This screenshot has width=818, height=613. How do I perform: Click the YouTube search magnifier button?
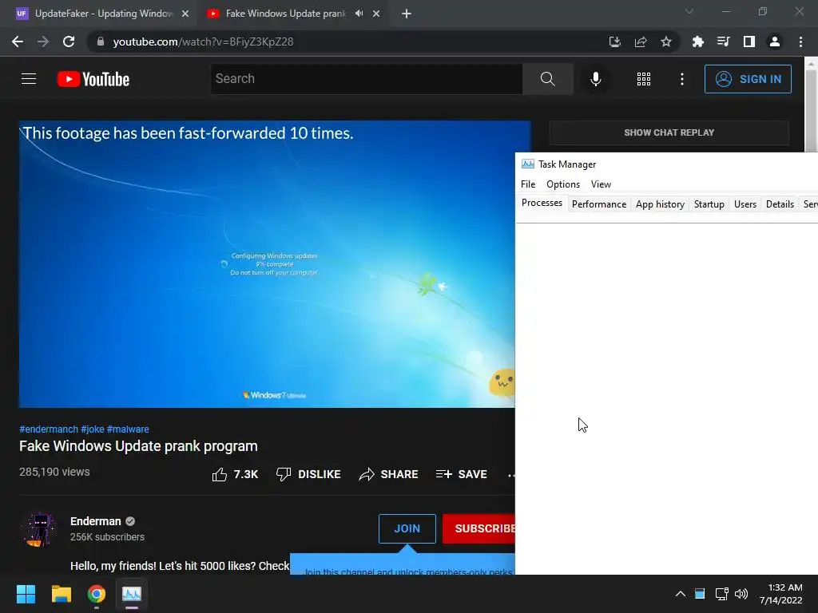(548, 79)
